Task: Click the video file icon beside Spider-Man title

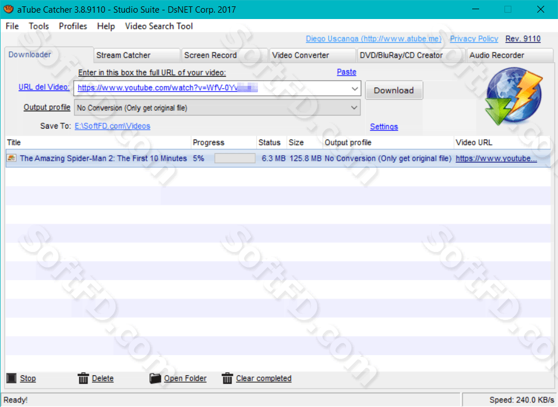Action: (12, 158)
